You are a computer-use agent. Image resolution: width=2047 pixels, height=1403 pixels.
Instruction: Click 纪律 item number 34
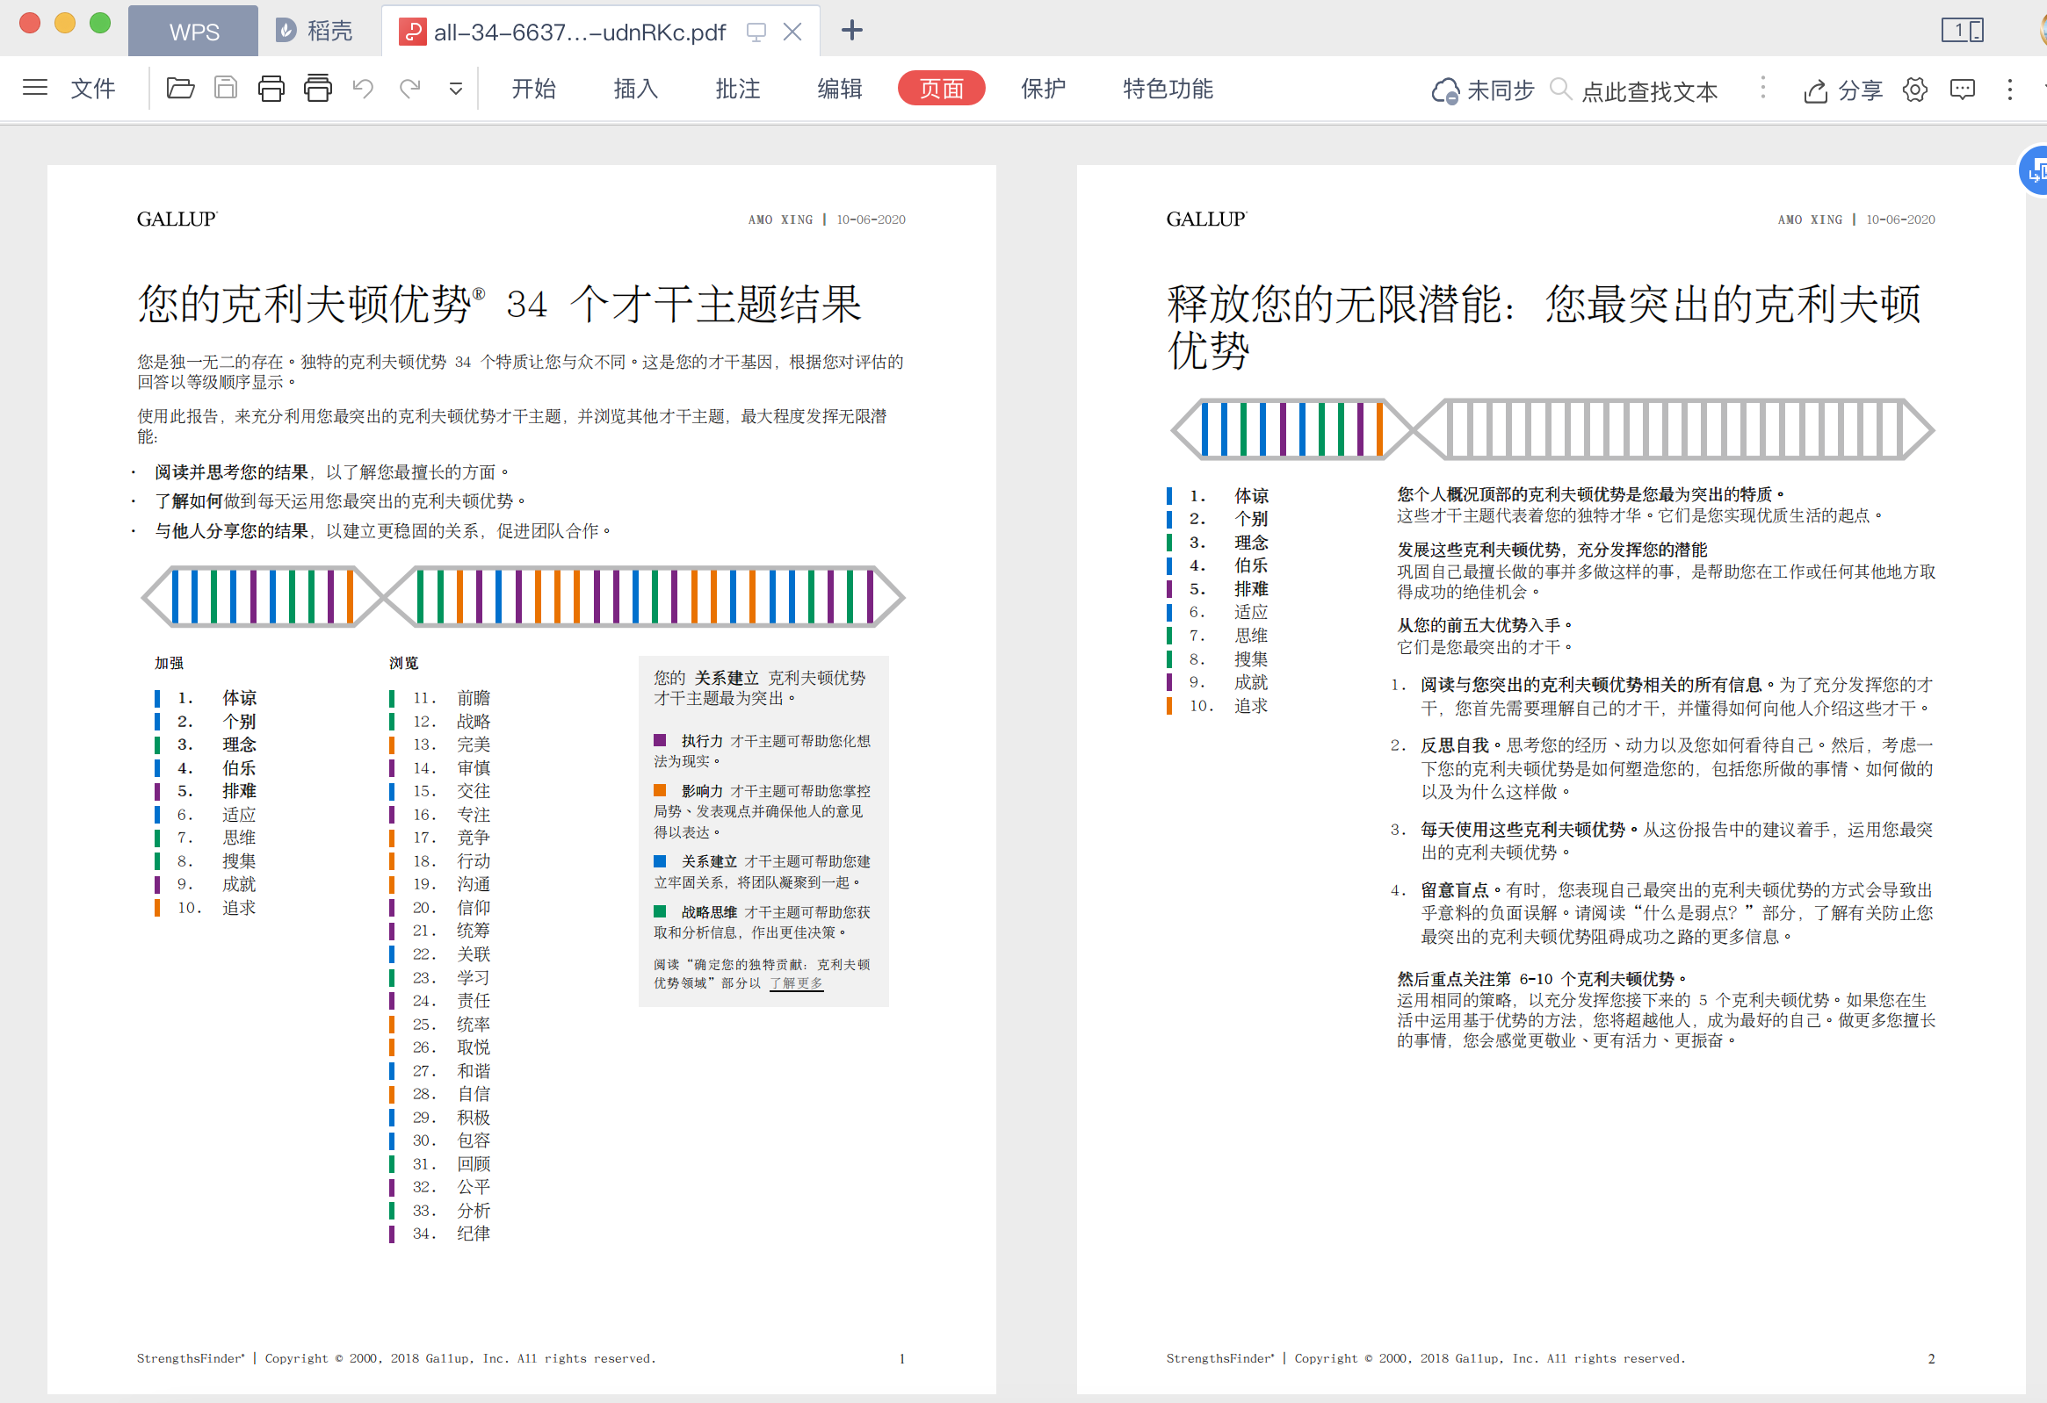tap(473, 1234)
